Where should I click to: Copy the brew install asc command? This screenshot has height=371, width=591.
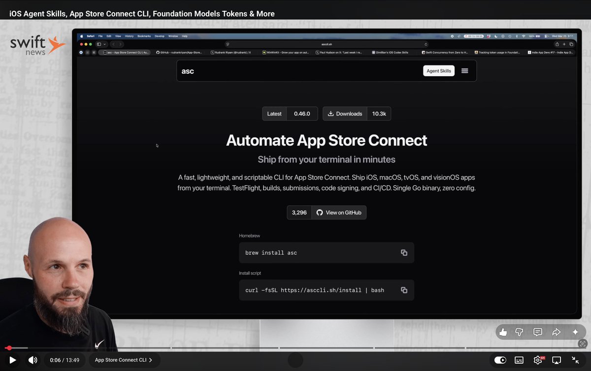pos(404,252)
